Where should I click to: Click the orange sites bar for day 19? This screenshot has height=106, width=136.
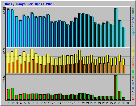click(x=80, y=67)
